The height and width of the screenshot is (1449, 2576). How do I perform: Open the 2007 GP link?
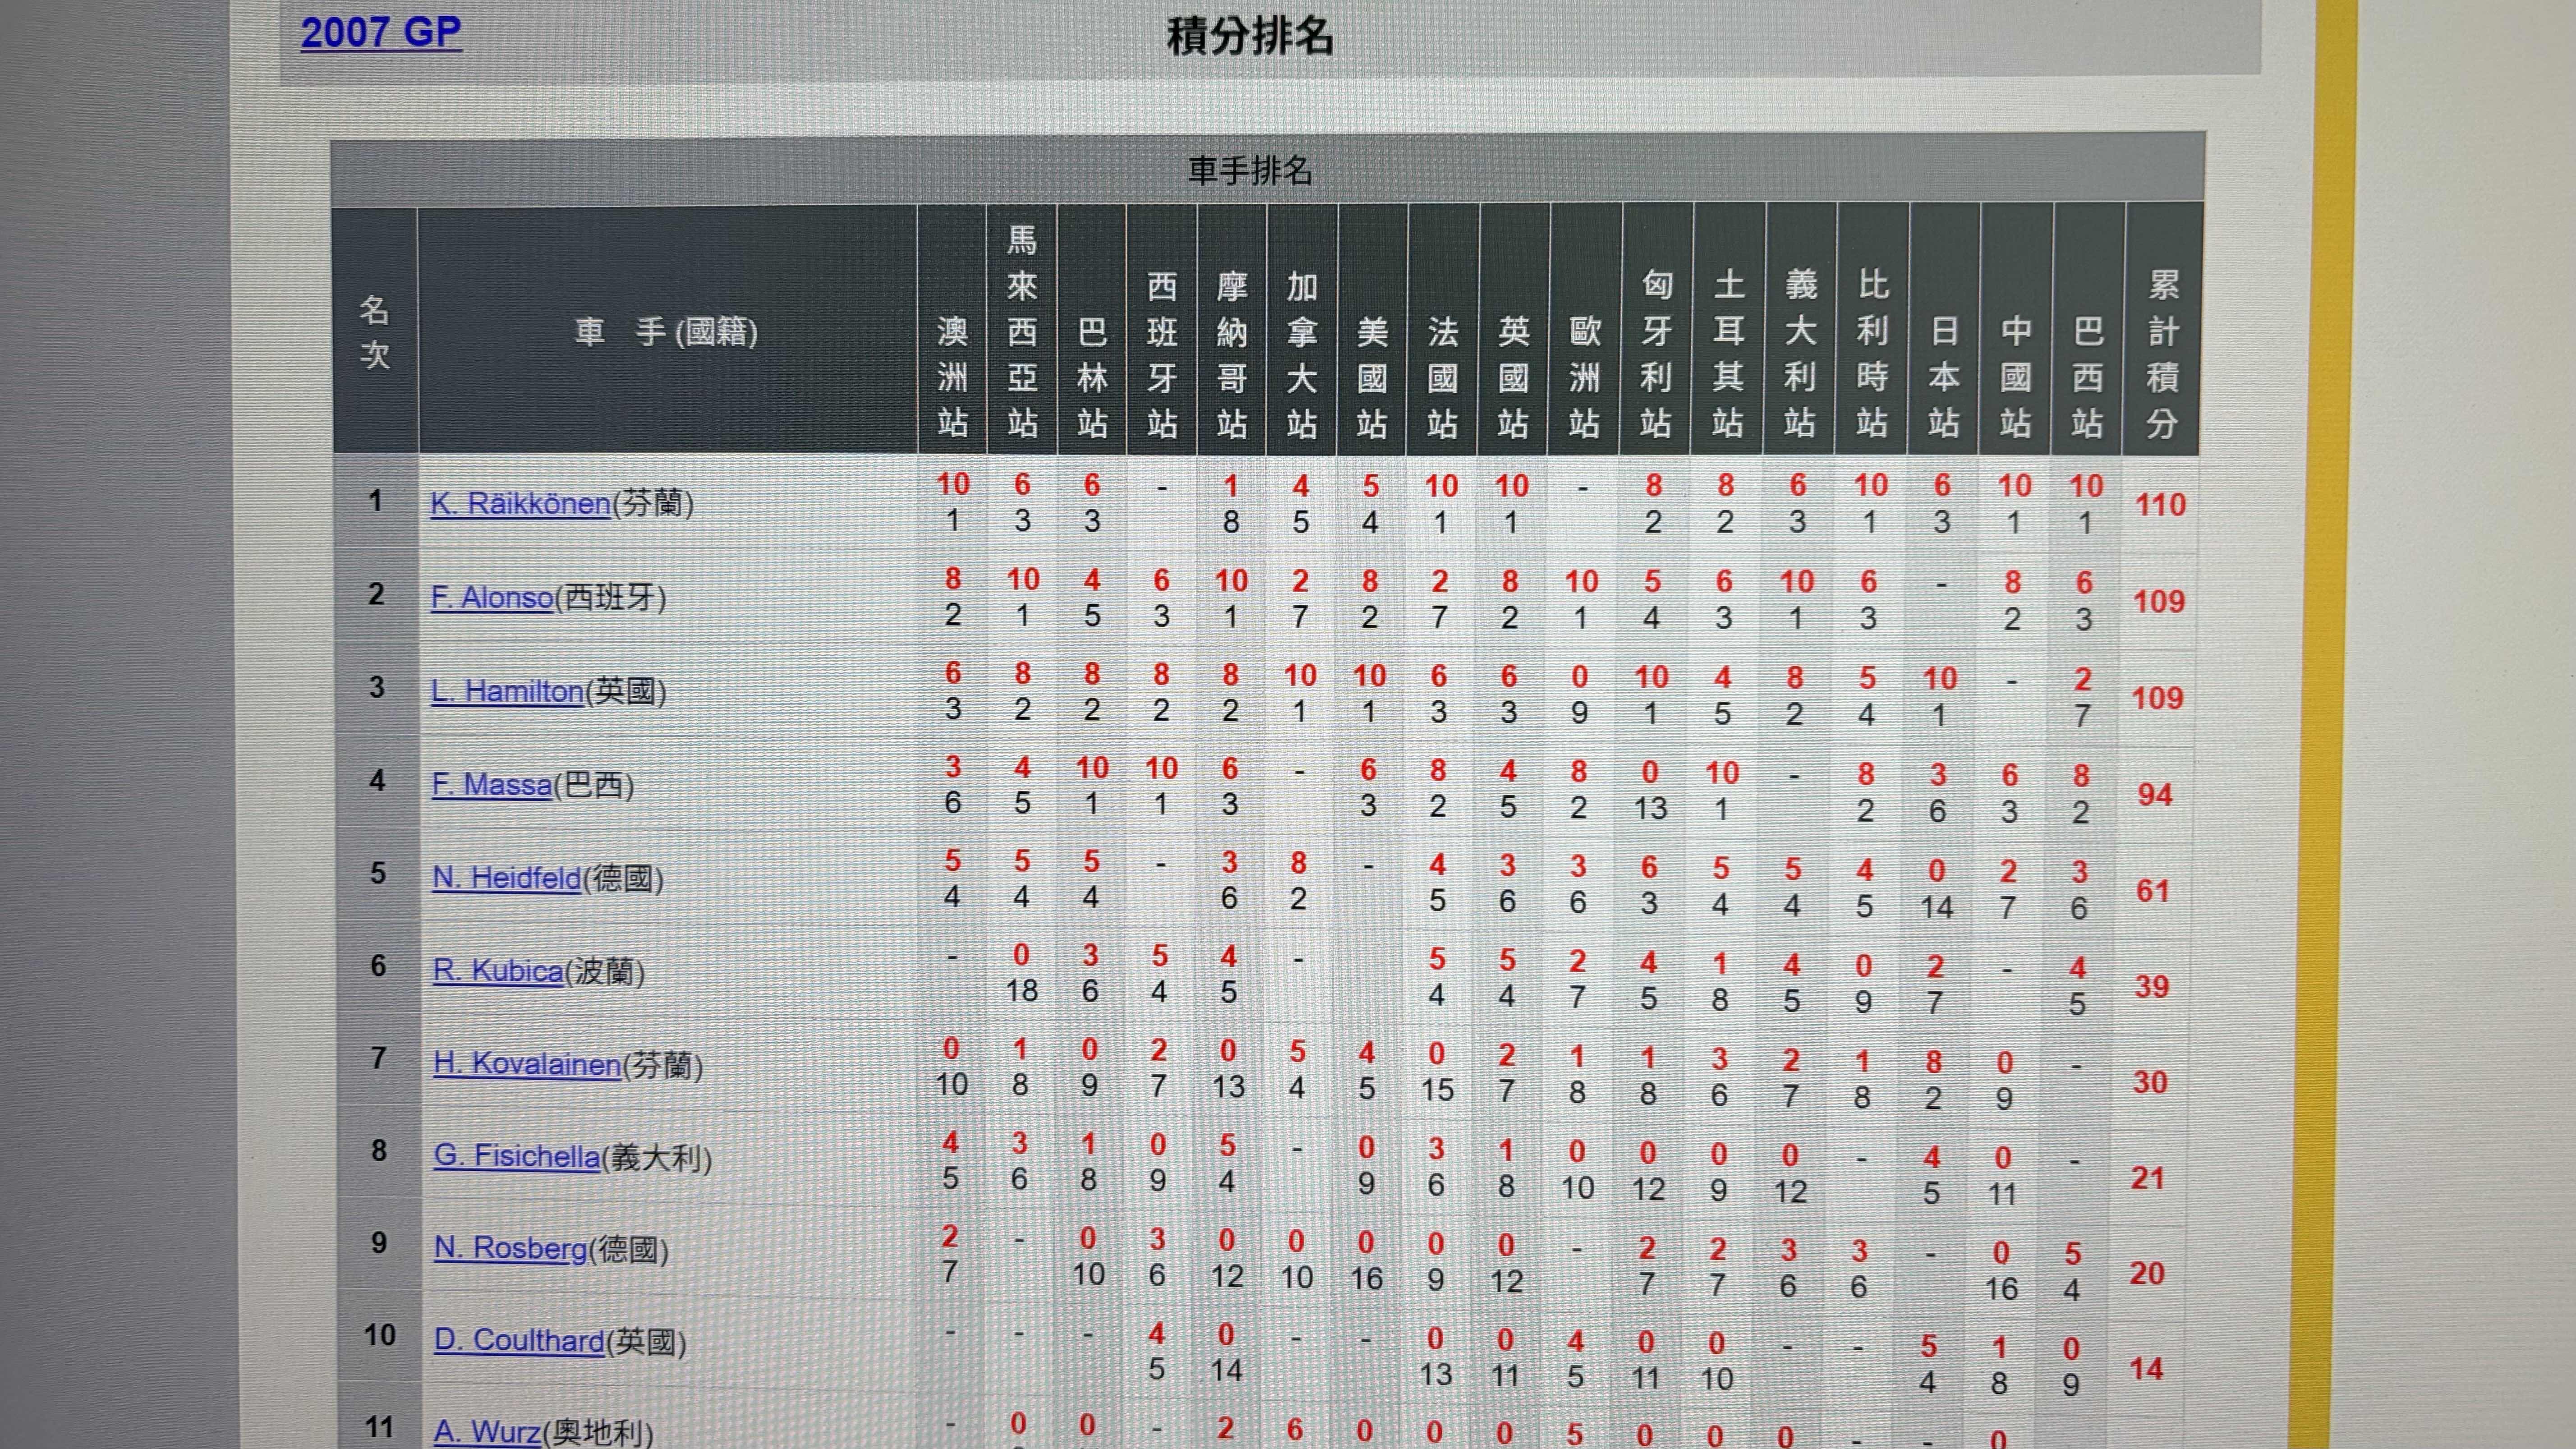click(380, 33)
